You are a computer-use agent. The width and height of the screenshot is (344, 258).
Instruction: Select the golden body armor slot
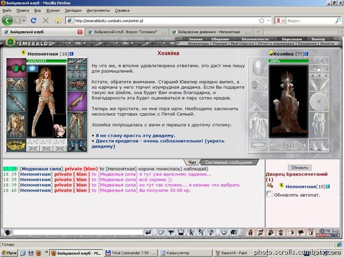point(16,125)
